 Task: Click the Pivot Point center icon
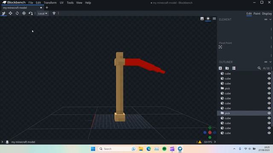[220, 47]
